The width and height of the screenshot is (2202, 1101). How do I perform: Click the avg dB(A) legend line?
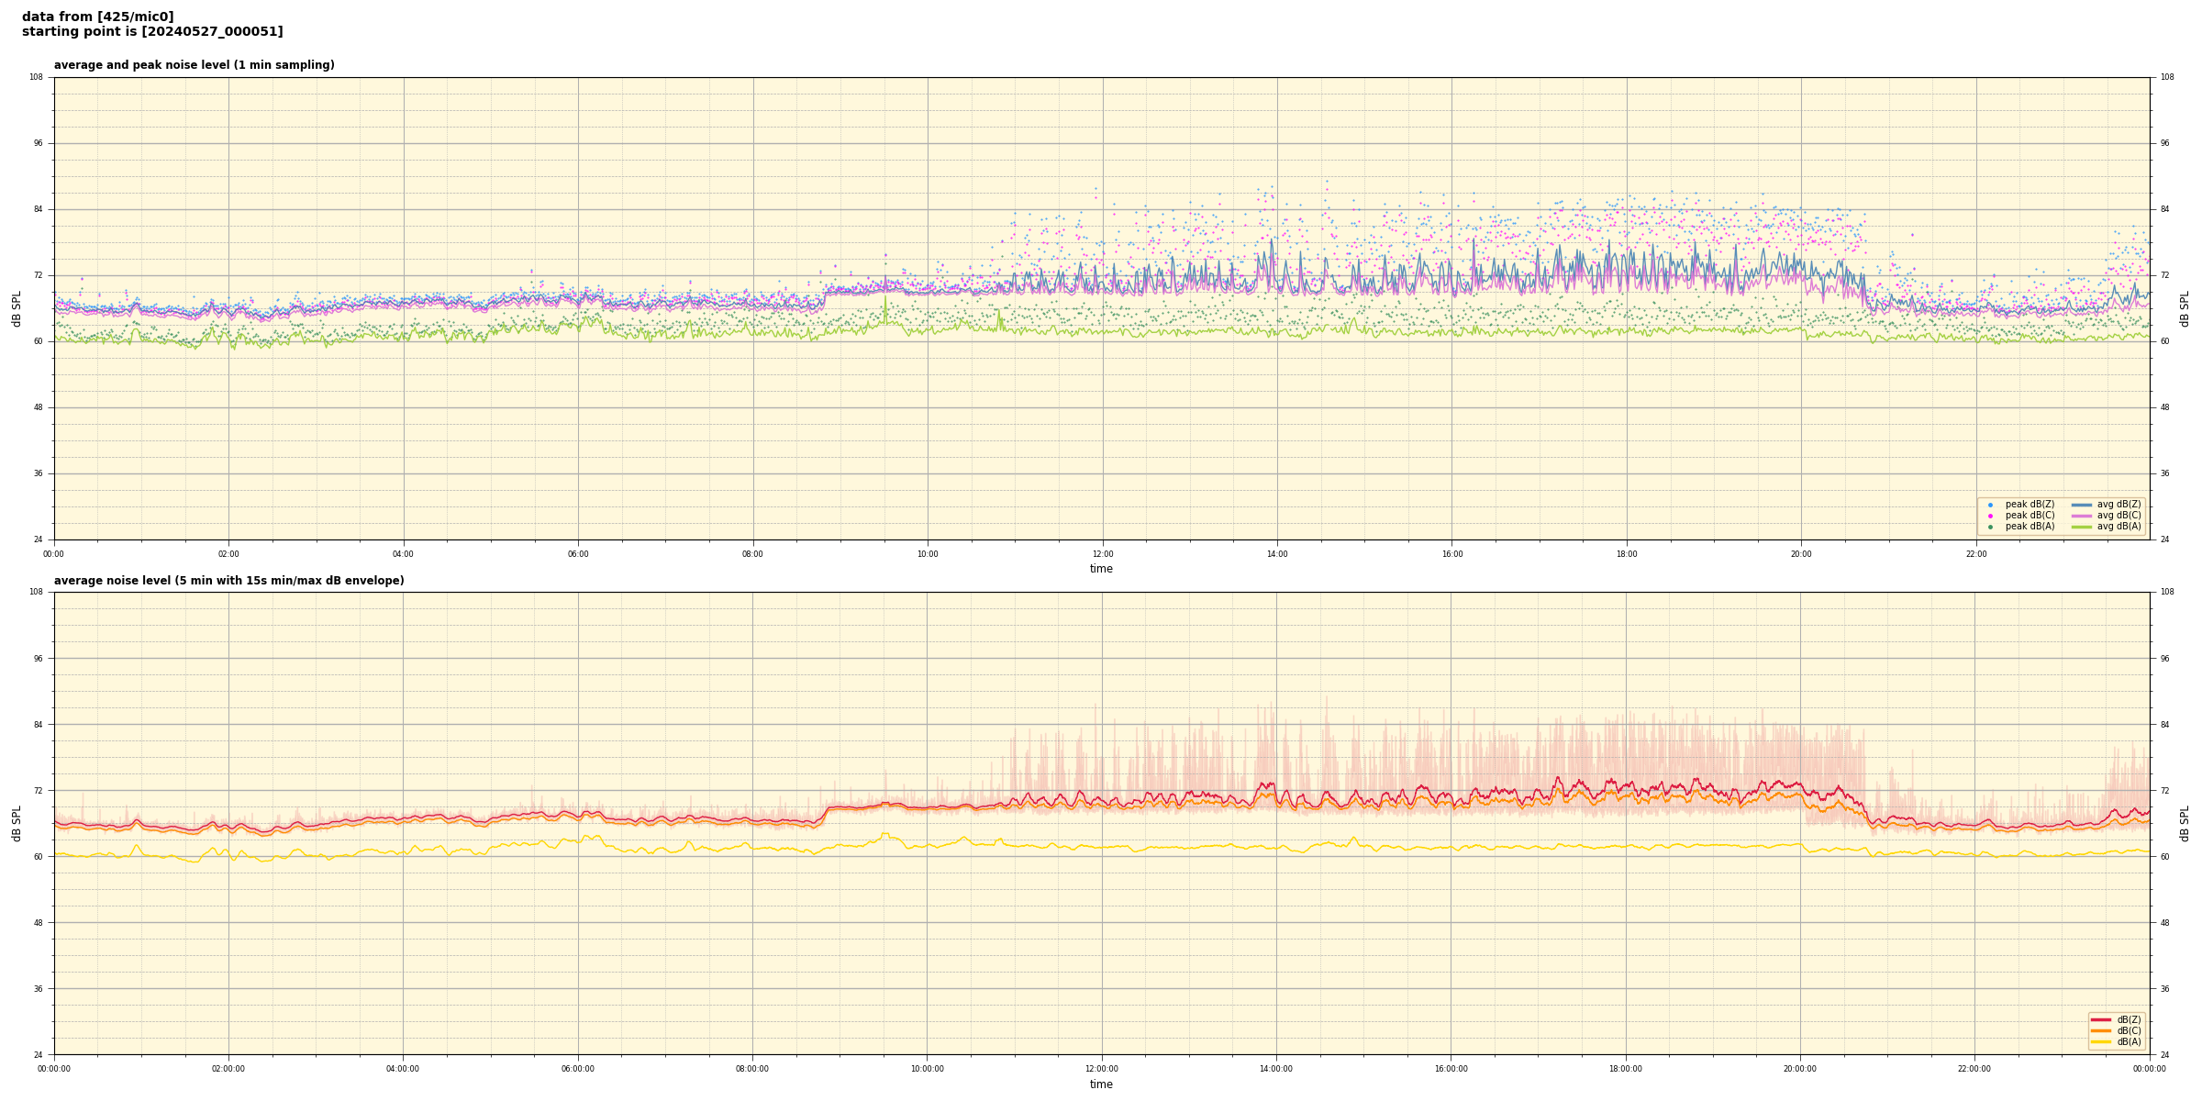(x=2082, y=527)
